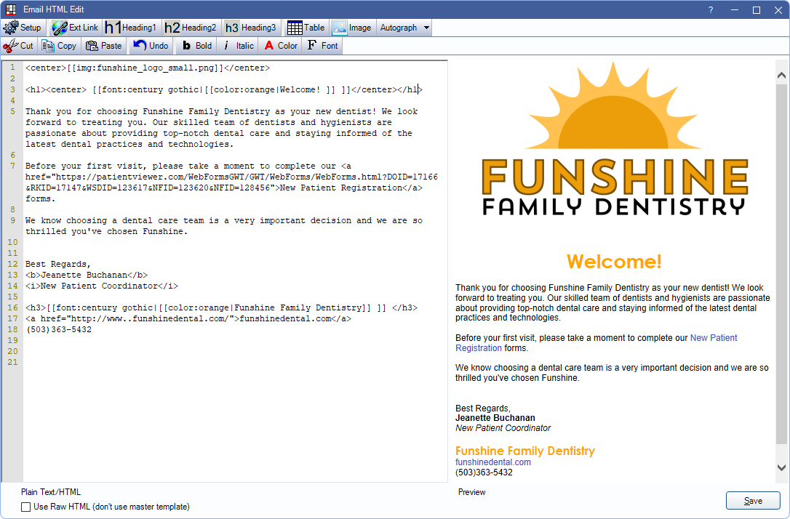Insert an external link with Ext Link
Screen dimensions: 790x519
75,28
